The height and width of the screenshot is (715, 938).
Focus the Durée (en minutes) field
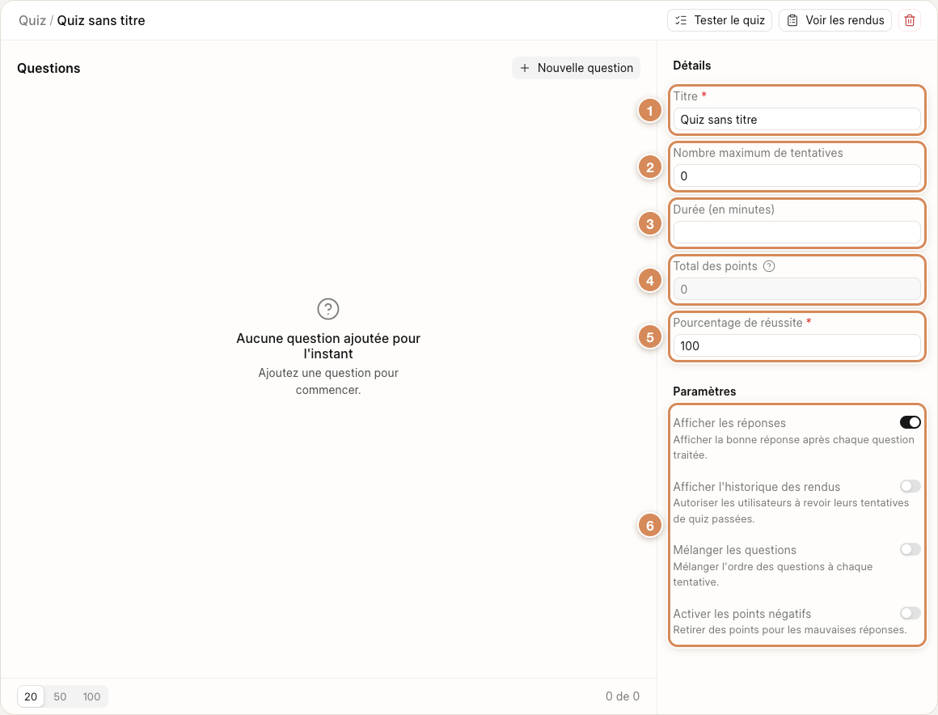pyautogui.click(x=796, y=232)
